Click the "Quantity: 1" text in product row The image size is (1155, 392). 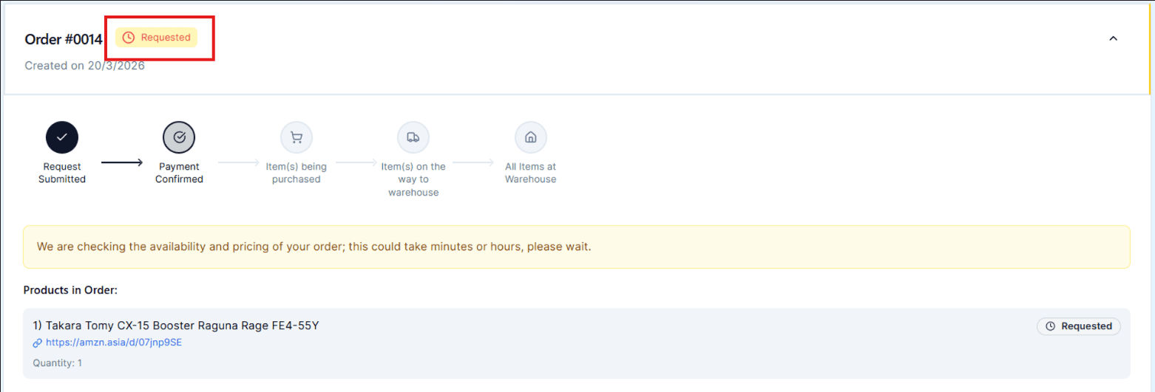(58, 363)
